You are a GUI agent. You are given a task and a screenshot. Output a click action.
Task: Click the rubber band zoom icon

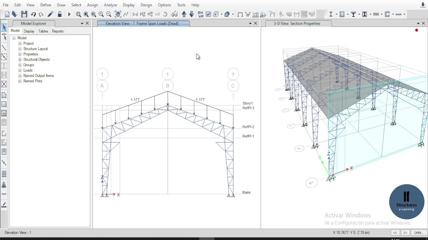click(x=79, y=14)
